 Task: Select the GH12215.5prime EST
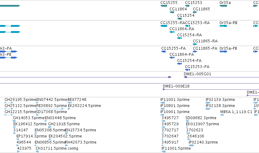(9, 115)
